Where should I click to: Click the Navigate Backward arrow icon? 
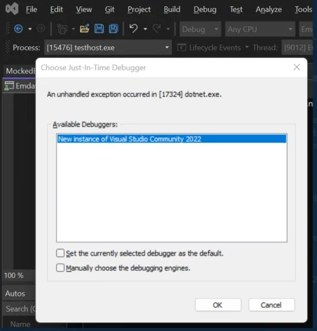click(x=19, y=29)
